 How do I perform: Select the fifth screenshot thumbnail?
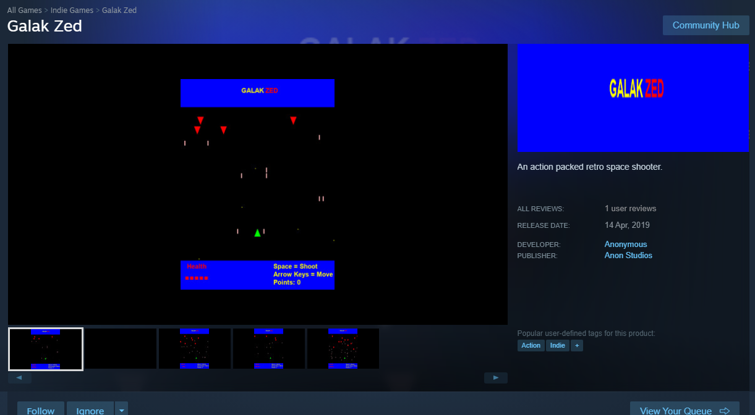tap(343, 349)
